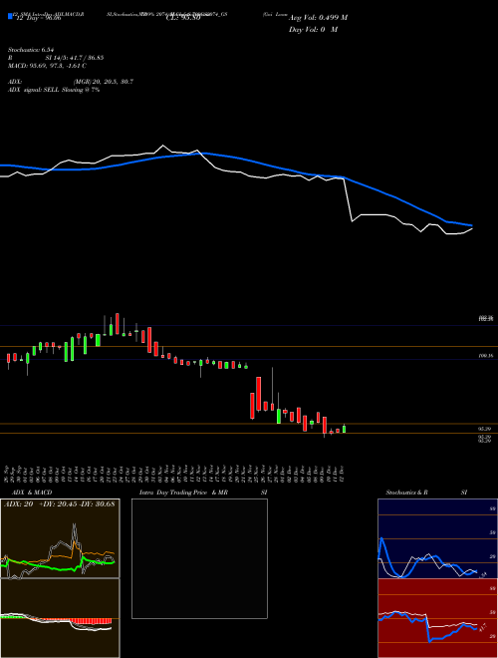Viewport: 498px width, 658px height.
Task: Click the MACD histogram panel with red bars
Action: (x=60, y=618)
